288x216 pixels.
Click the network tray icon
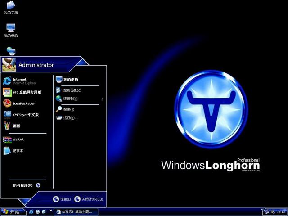[x=267, y=212]
